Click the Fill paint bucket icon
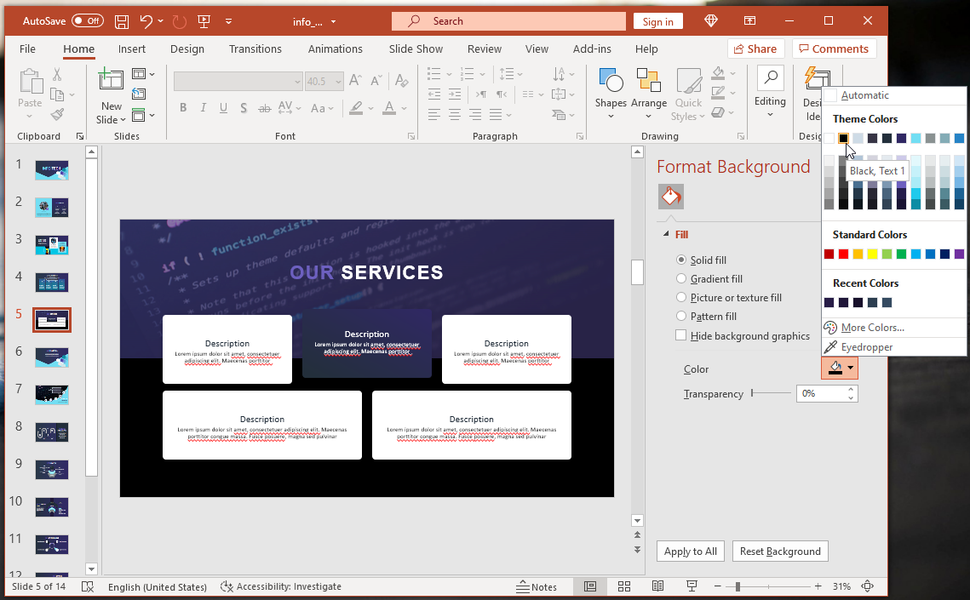The image size is (970, 600). [670, 197]
